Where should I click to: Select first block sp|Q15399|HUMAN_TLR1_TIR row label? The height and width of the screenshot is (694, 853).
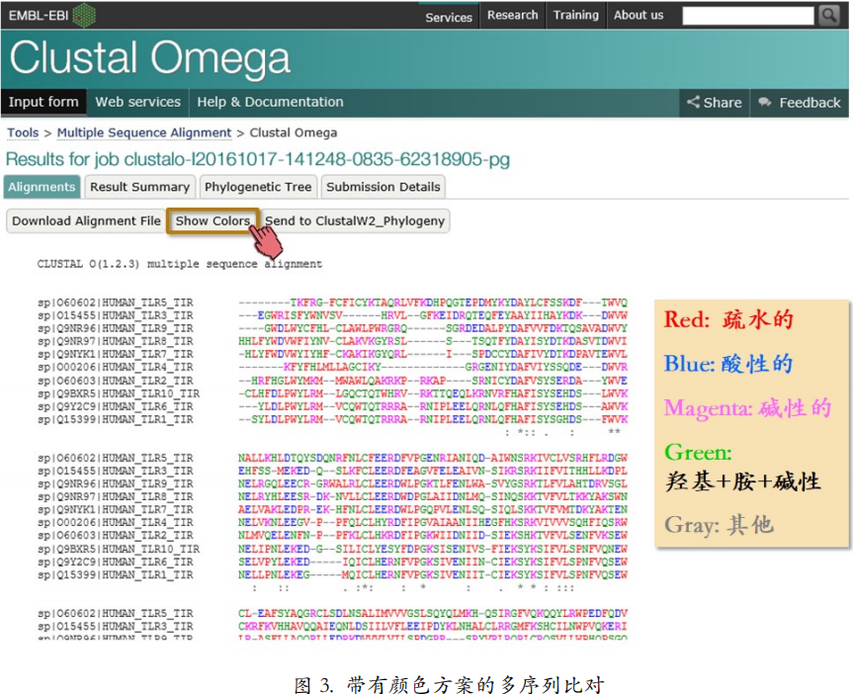[x=116, y=420]
